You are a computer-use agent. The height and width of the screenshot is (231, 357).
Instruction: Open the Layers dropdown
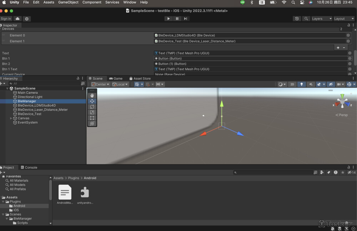pos(321,19)
